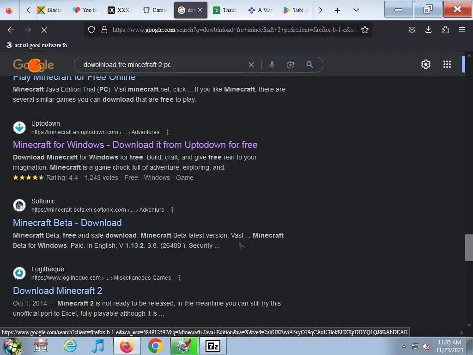The height and width of the screenshot is (355, 473).
Task: Click the Softonic site favicon
Action: pos(19,205)
